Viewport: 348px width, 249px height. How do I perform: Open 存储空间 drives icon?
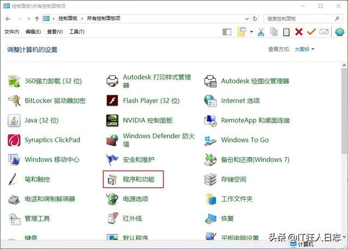pyautogui.click(x=210, y=179)
